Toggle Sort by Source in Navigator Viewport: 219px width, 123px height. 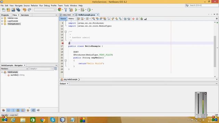pyautogui.click(x=38, y=110)
